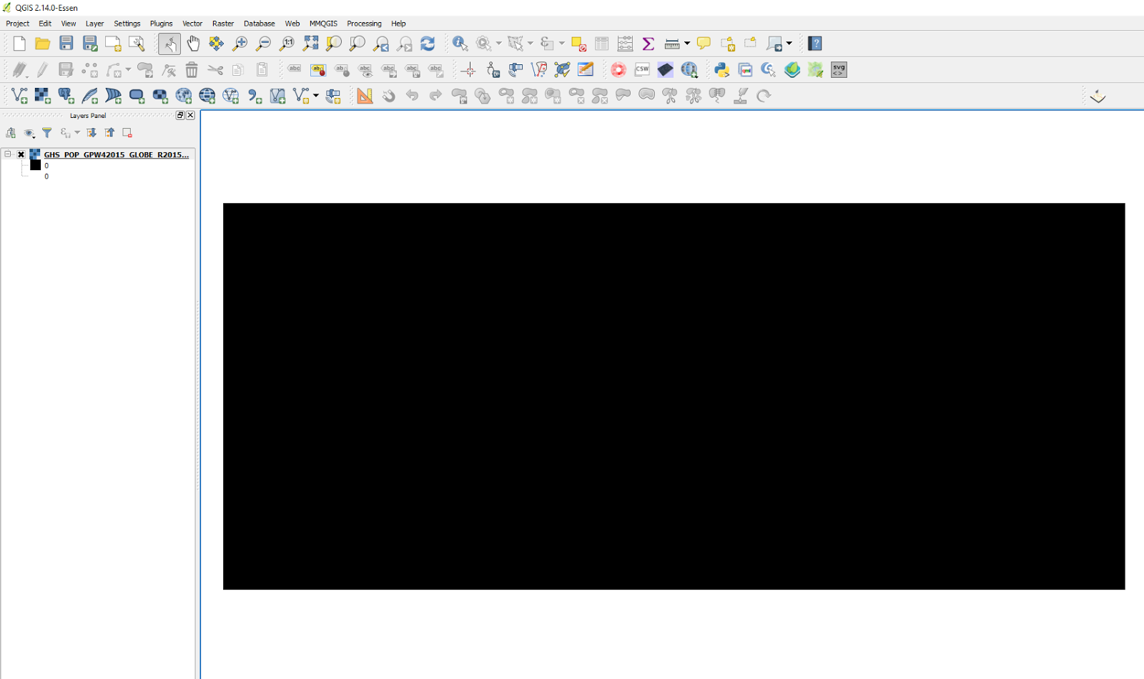Toggle the highlighted pin/unpin labels tool

[318, 69]
